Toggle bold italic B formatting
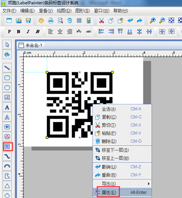 37,32
